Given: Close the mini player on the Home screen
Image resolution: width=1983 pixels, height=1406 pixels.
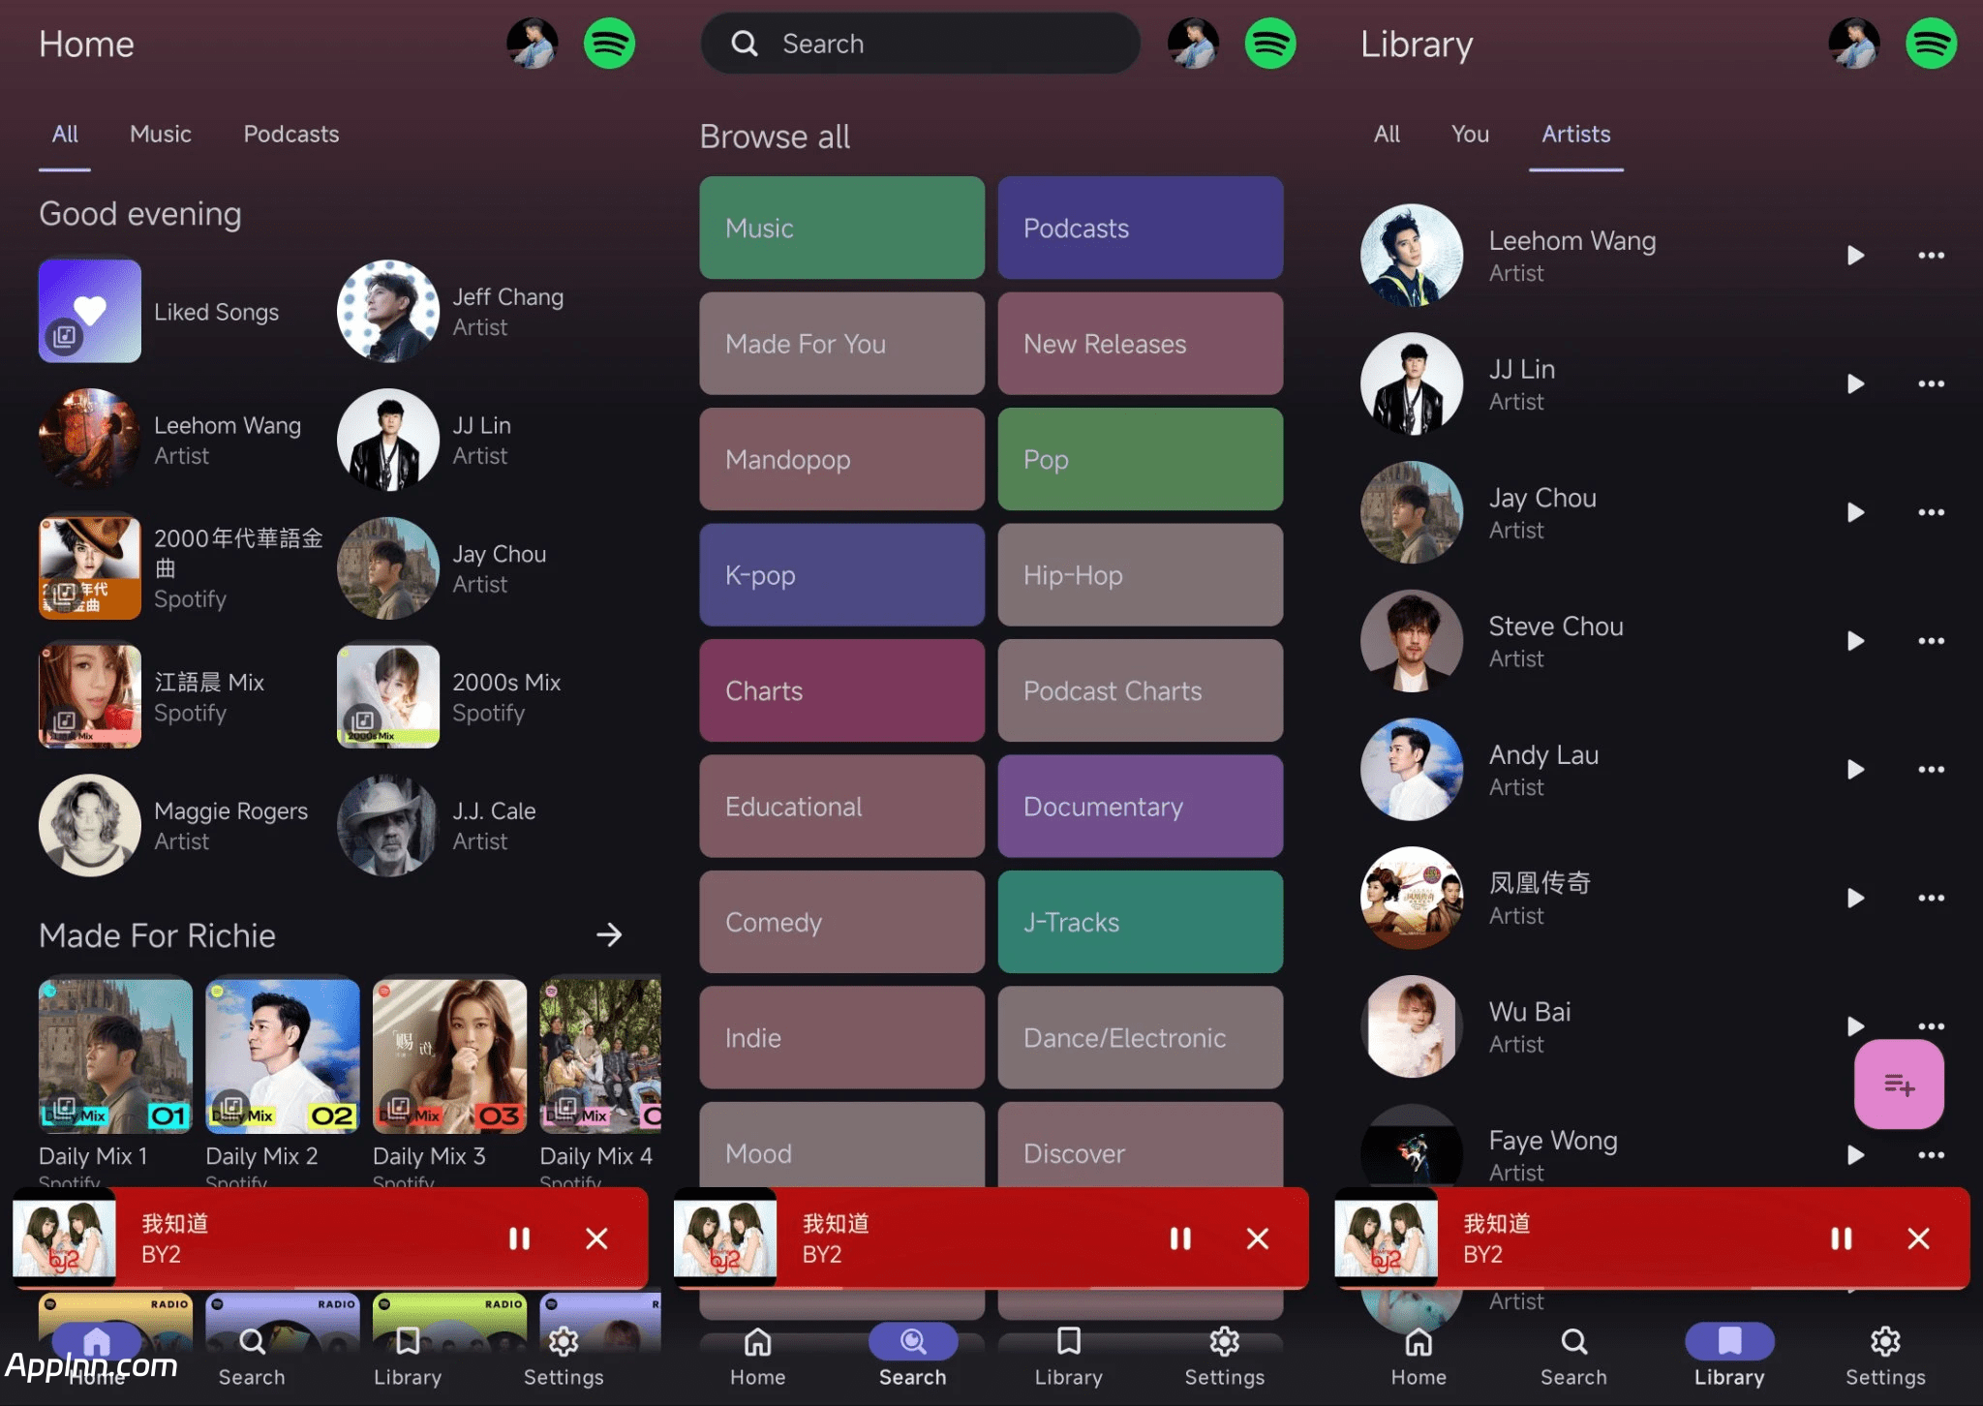Looking at the screenshot, I should click(596, 1238).
